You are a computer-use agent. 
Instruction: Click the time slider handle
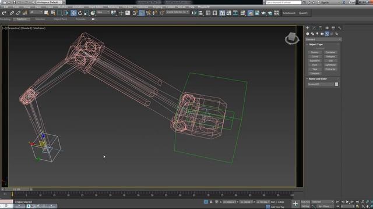(17, 189)
